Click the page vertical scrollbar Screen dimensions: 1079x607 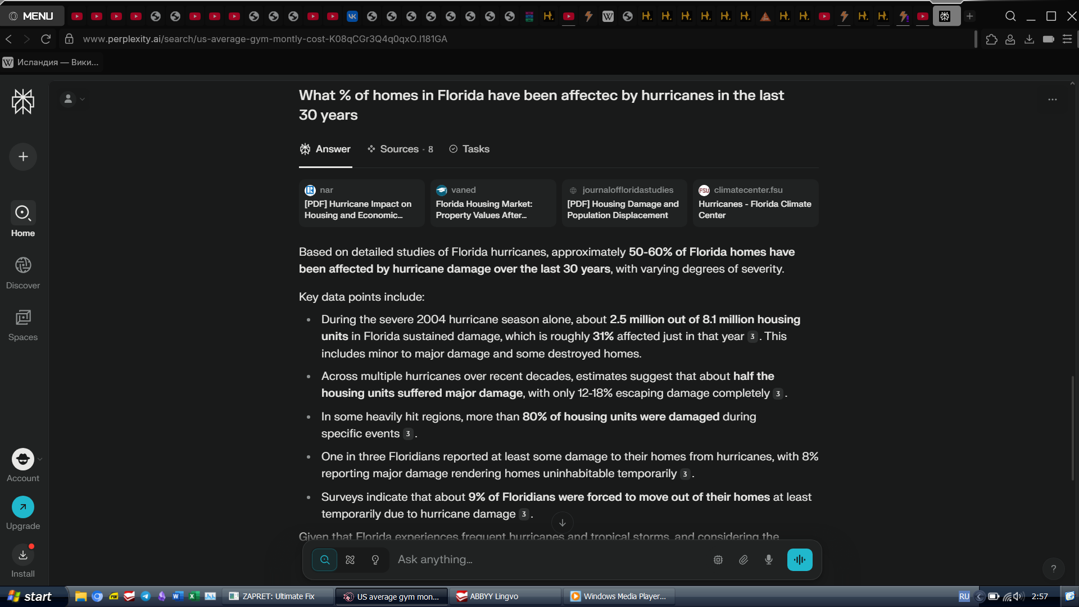[1072, 427]
